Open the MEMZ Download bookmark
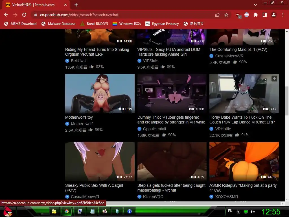Image resolution: width=289 pixels, height=217 pixels. click(x=20, y=24)
